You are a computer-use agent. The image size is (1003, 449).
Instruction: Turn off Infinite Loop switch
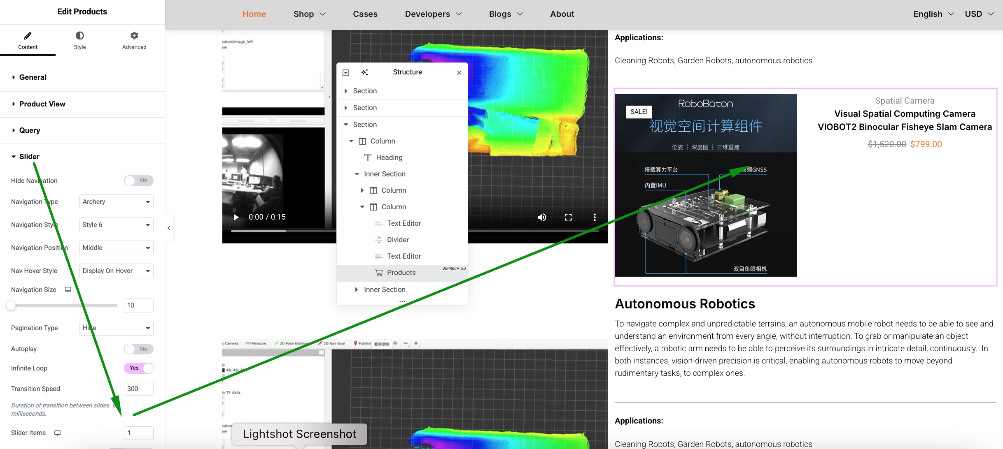[x=139, y=368]
